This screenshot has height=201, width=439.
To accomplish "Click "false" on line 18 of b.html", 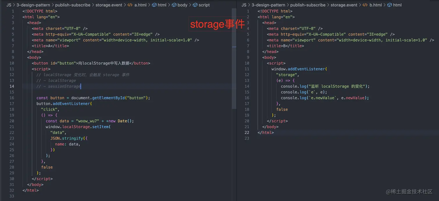I will pos(282,109).
